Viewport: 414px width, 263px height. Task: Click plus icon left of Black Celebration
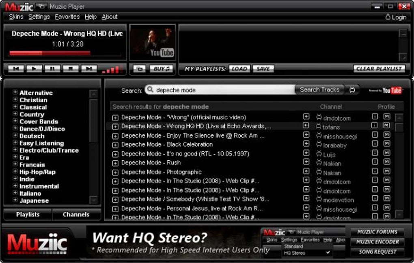click(115, 145)
